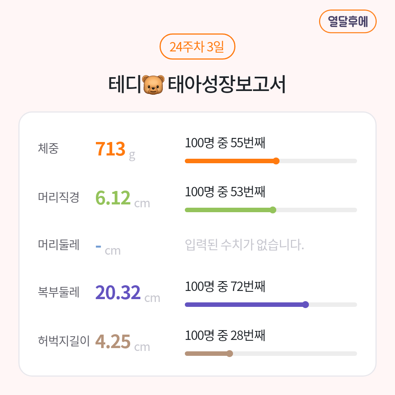Click the 입력된 수치가 없습니다 message
This screenshot has width=395, height=395.
[x=244, y=245]
